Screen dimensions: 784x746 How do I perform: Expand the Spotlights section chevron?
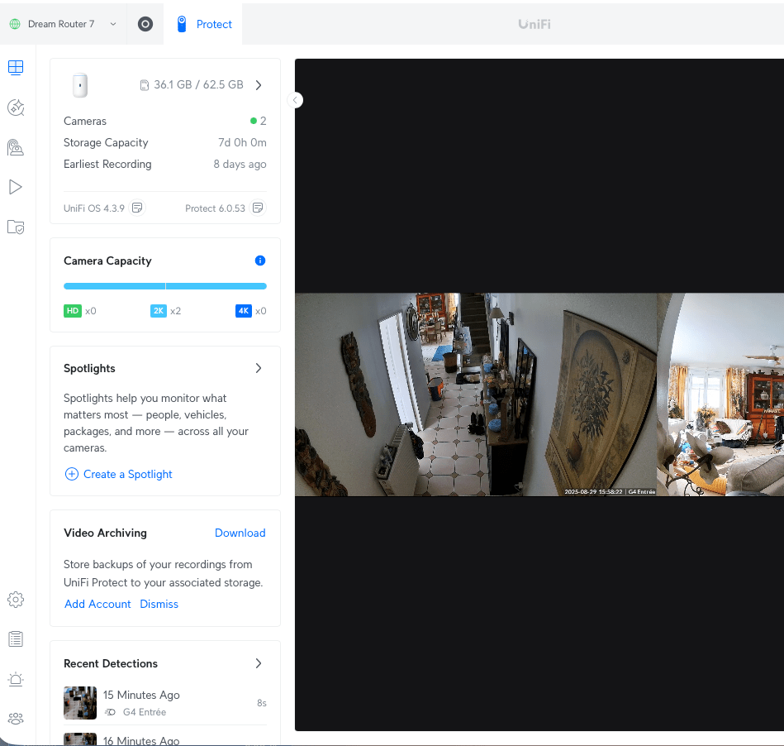pyautogui.click(x=259, y=368)
